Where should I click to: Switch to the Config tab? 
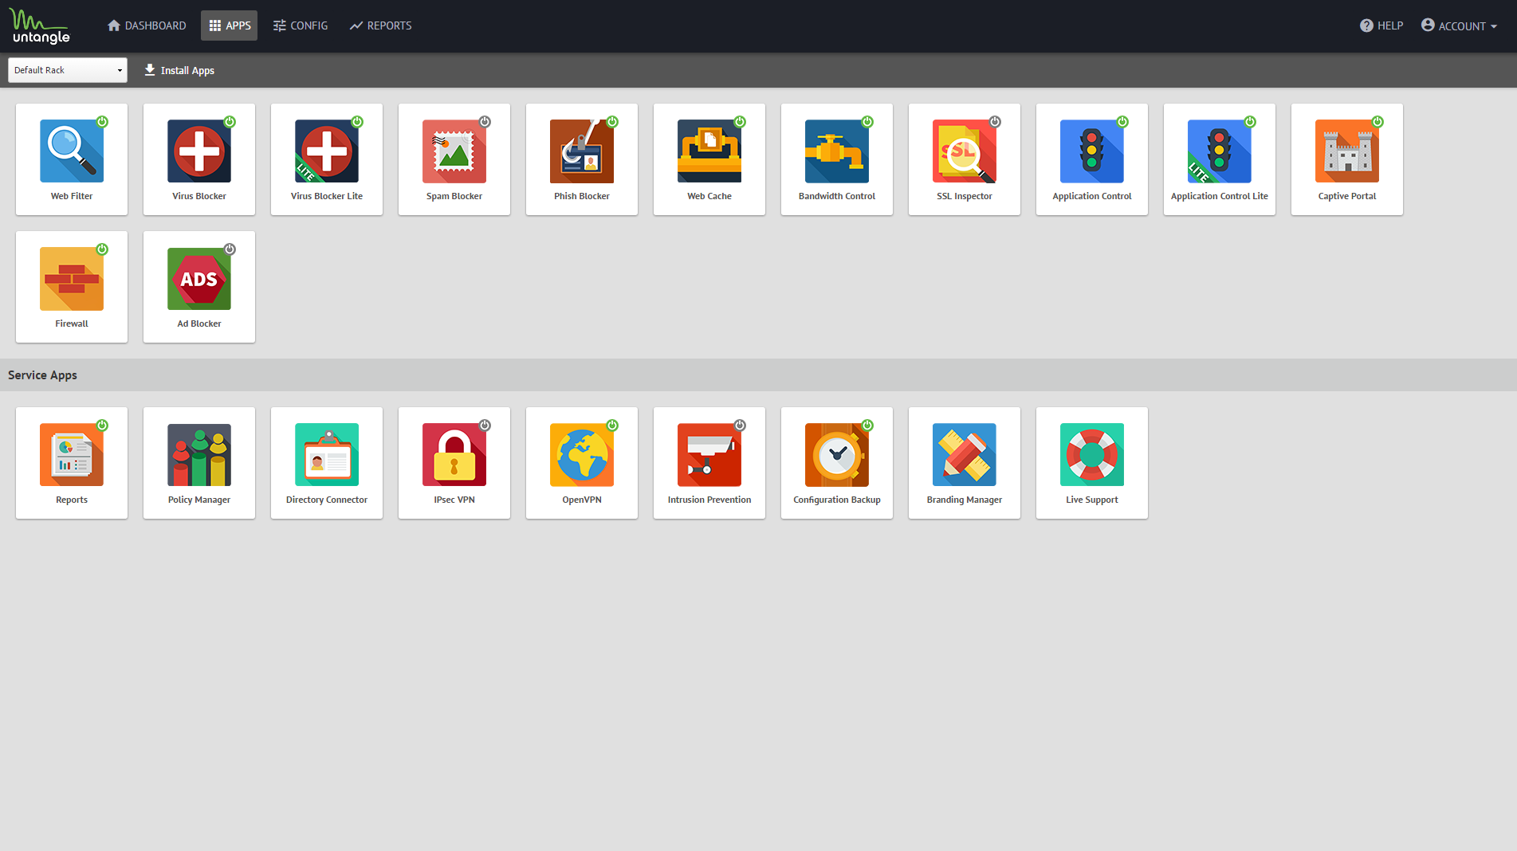click(x=301, y=25)
